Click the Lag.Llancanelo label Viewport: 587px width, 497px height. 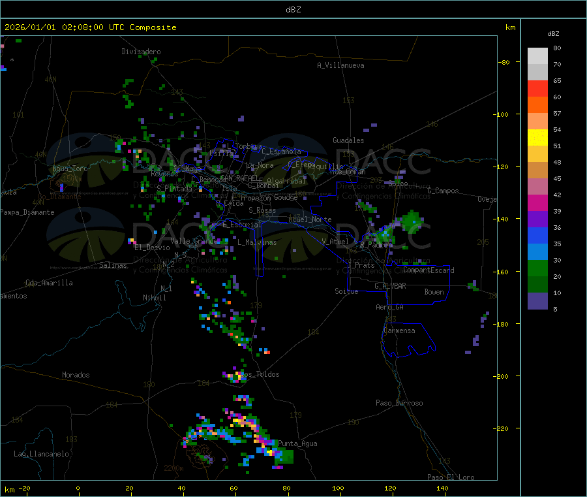tap(42, 454)
